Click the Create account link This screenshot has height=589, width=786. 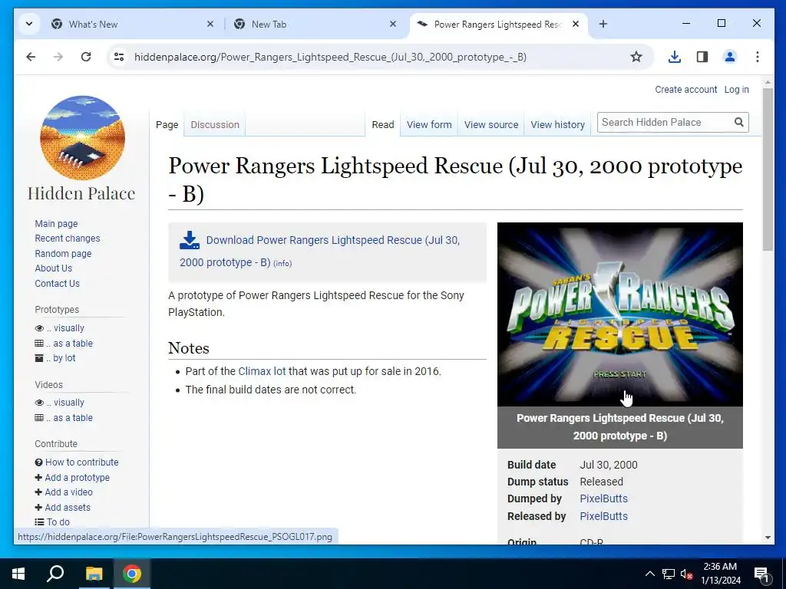point(685,89)
